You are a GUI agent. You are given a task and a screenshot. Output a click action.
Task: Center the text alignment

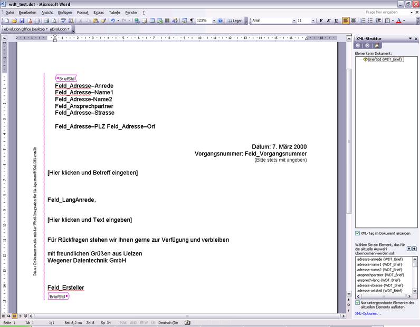tap(354, 21)
